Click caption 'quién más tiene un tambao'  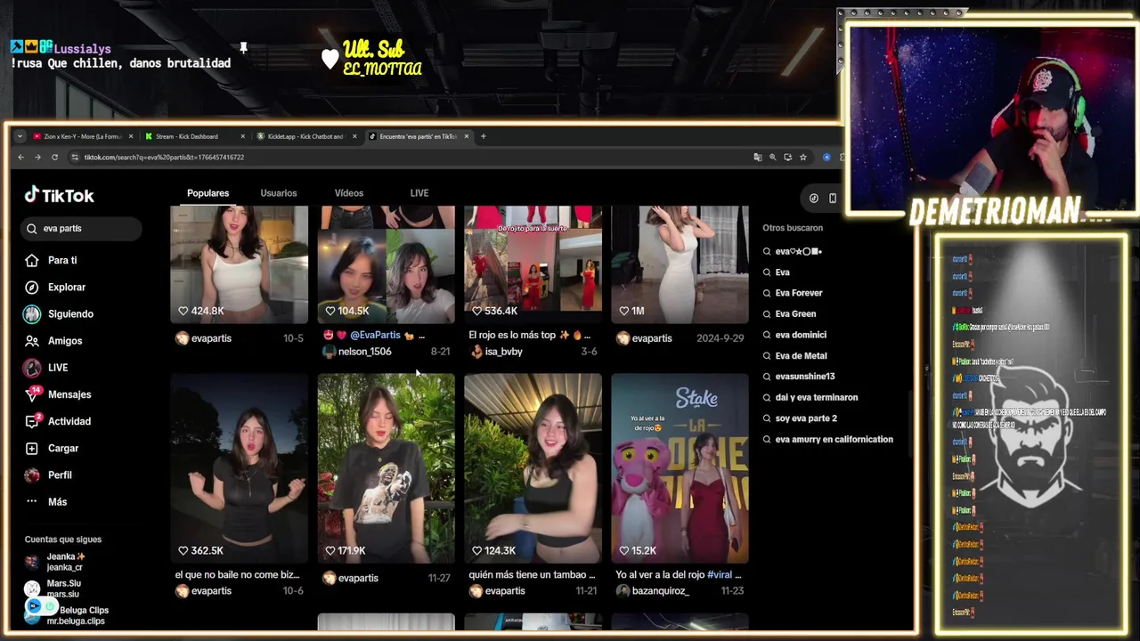532,575
